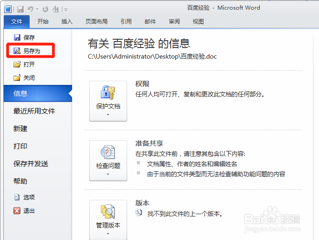Open the 帮助 section
The image size is (319, 240).
coord(20,181)
